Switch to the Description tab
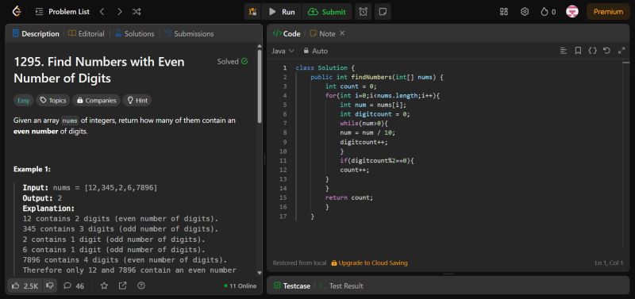The image size is (635, 299). click(x=36, y=33)
